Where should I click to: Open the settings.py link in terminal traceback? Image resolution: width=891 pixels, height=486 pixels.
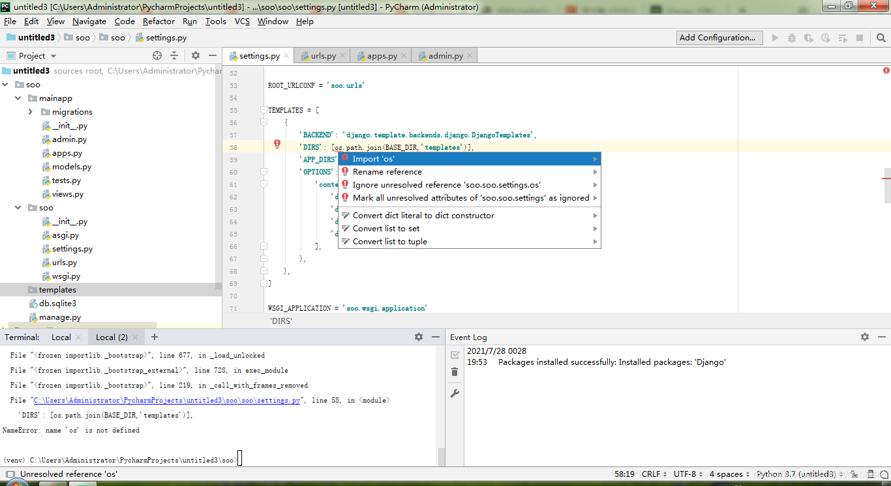pyautogui.click(x=167, y=401)
